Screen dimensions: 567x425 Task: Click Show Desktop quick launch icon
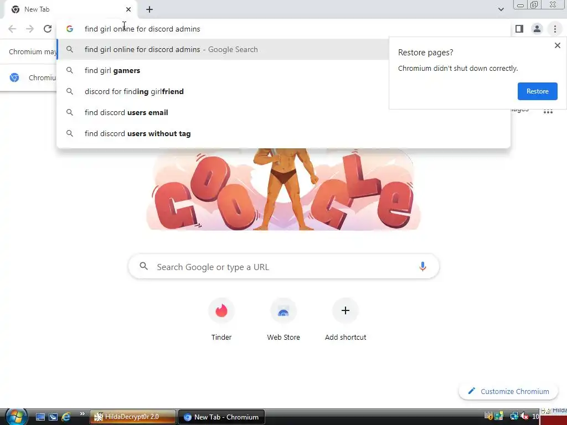coord(40,417)
